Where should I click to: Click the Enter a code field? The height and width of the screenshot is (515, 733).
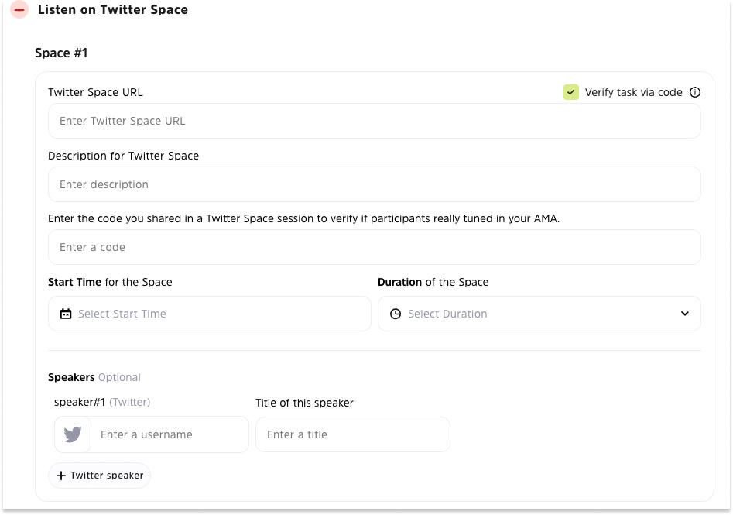tap(374, 247)
